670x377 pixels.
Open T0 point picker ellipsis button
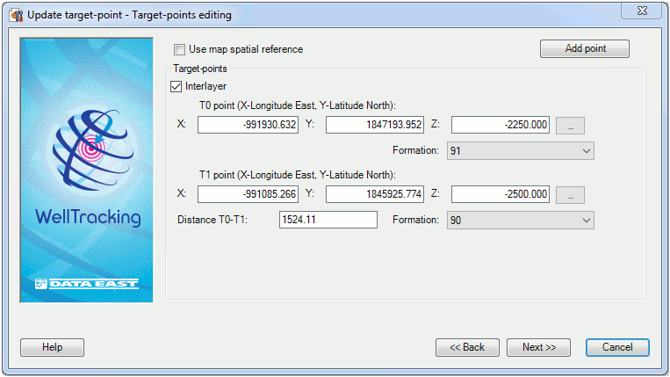point(570,126)
